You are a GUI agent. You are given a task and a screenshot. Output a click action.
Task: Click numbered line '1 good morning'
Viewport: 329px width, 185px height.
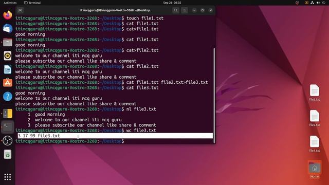tap(46, 115)
